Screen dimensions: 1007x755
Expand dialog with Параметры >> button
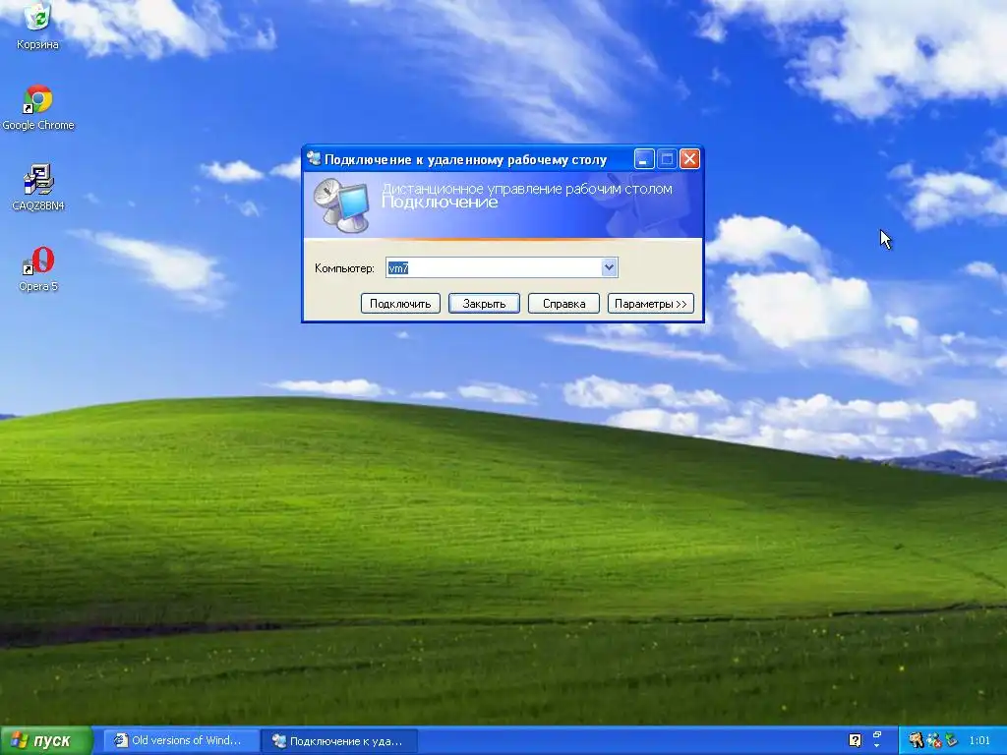pos(651,303)
